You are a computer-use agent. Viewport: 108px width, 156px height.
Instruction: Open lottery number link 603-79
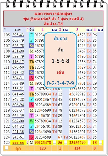click(18, 40)
